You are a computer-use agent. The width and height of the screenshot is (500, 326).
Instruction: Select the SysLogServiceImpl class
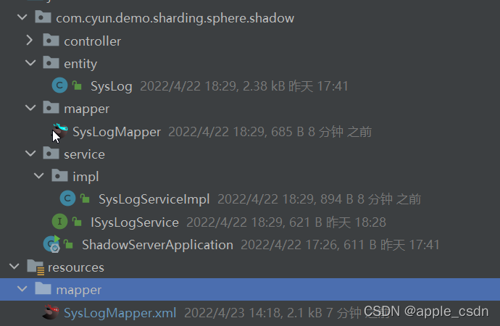click(x=154, y=199)
